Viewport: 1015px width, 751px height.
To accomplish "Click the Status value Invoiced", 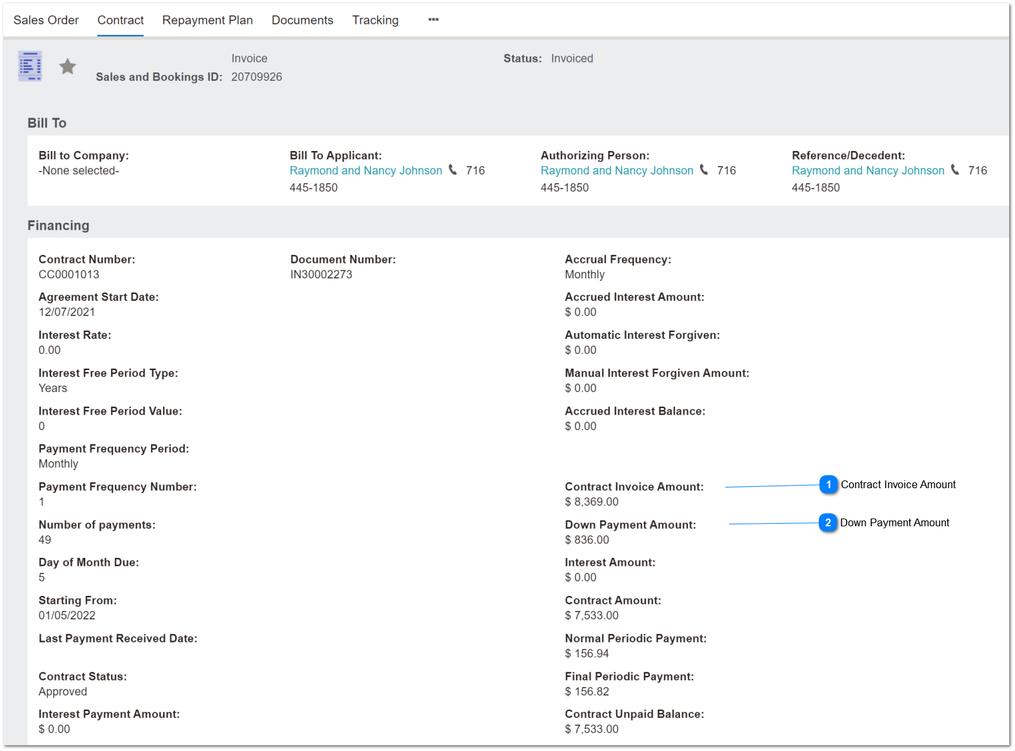I will (572, 58).
